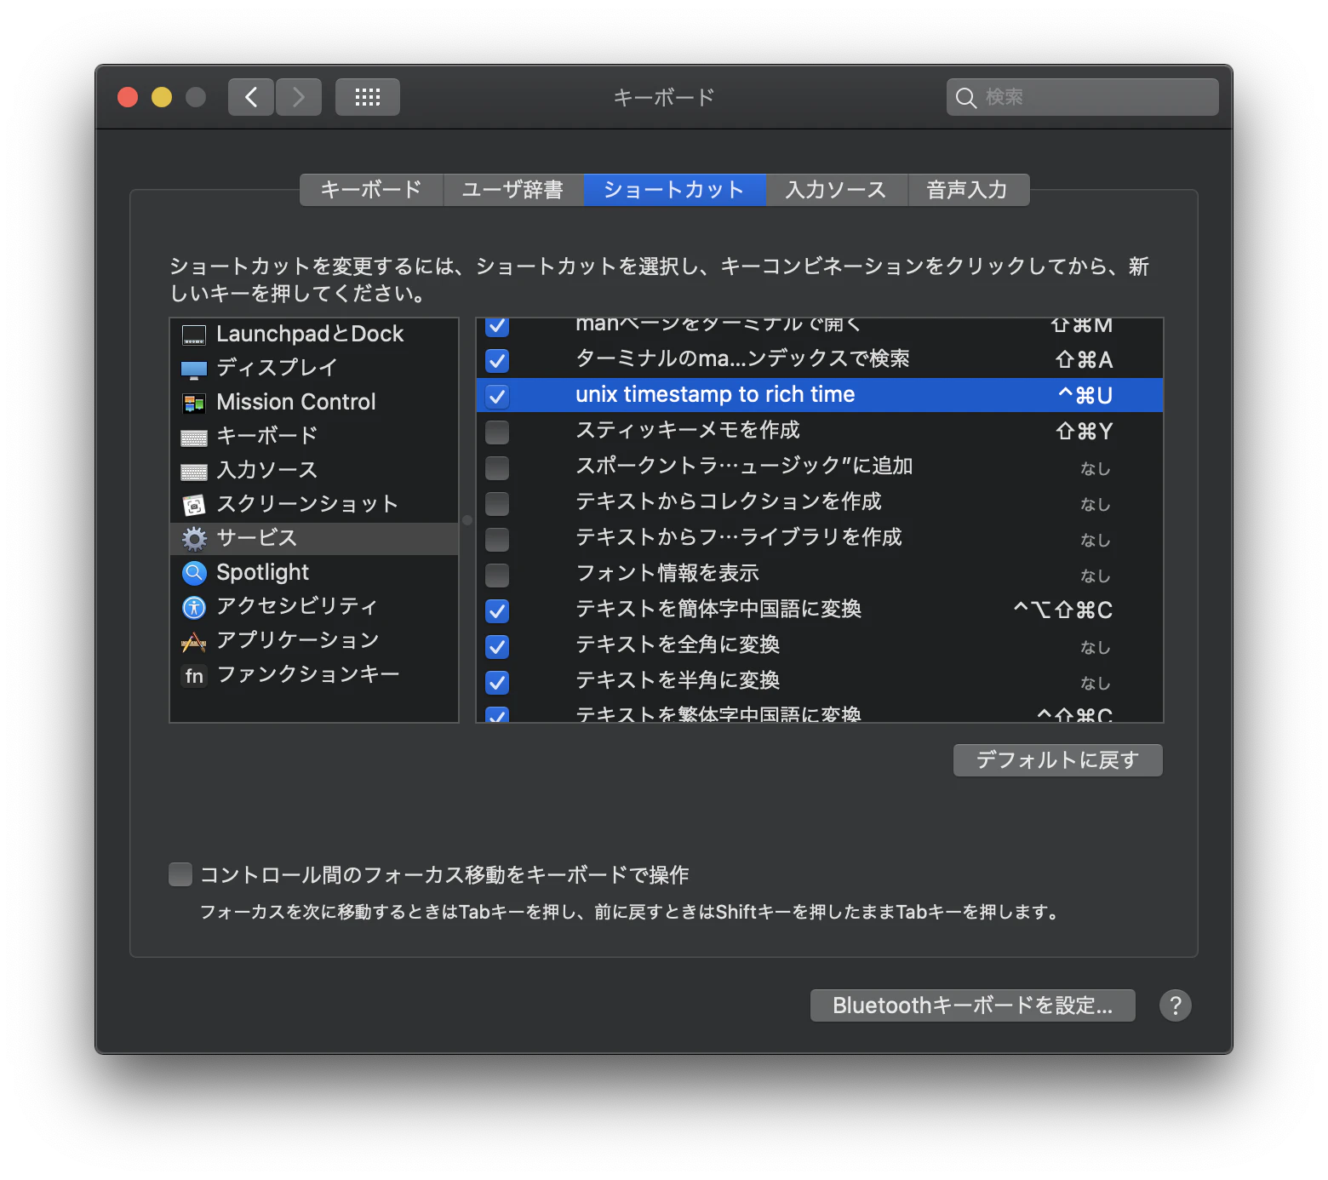Click なし shortcut beside テキストを全角に変換
The image size is (1328, 1180).
click(1096, 648)
